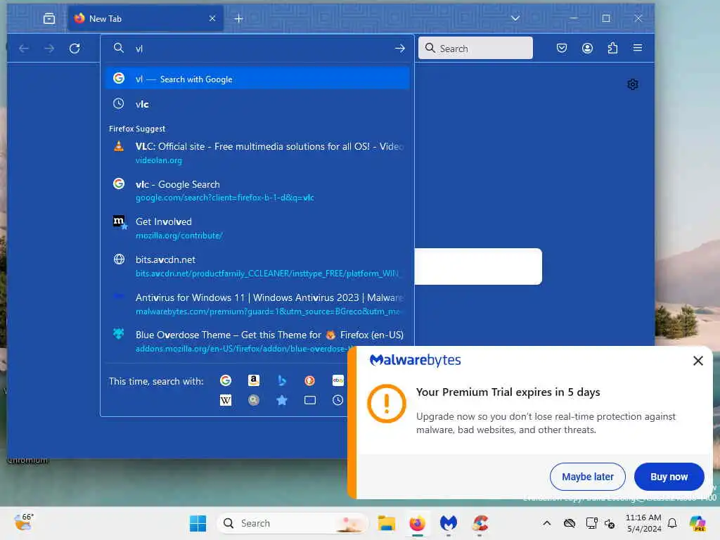720x540 pixels.
Task: Open the Firefox View tab list icon
Action: click(x=49, y=18)
